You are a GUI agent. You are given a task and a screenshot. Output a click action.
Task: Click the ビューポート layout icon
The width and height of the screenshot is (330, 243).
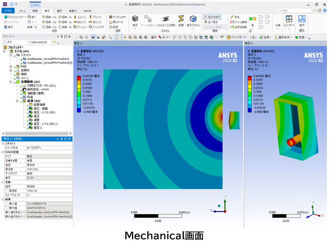point(289,19)
